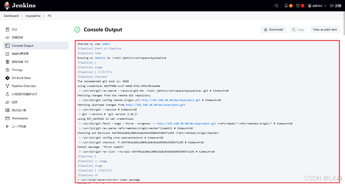Expand the admin user dropdown chevron
Screen dimensions: 345x184
coord(325,6)
